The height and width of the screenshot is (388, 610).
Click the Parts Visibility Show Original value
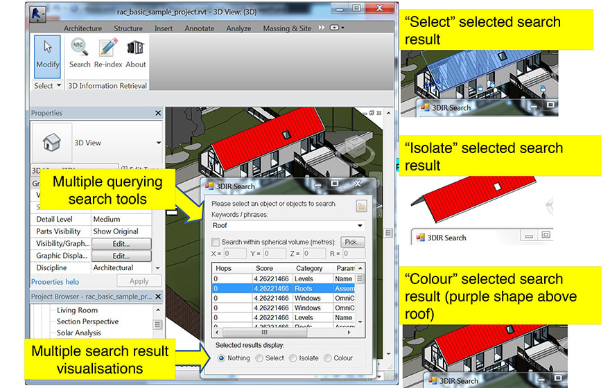click(121, 231)
